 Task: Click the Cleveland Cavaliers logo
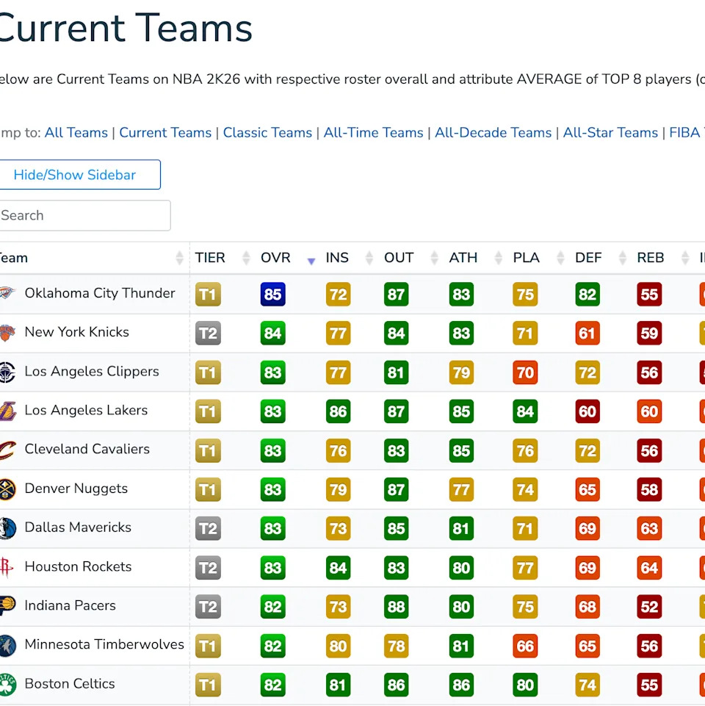coord(7,450)
